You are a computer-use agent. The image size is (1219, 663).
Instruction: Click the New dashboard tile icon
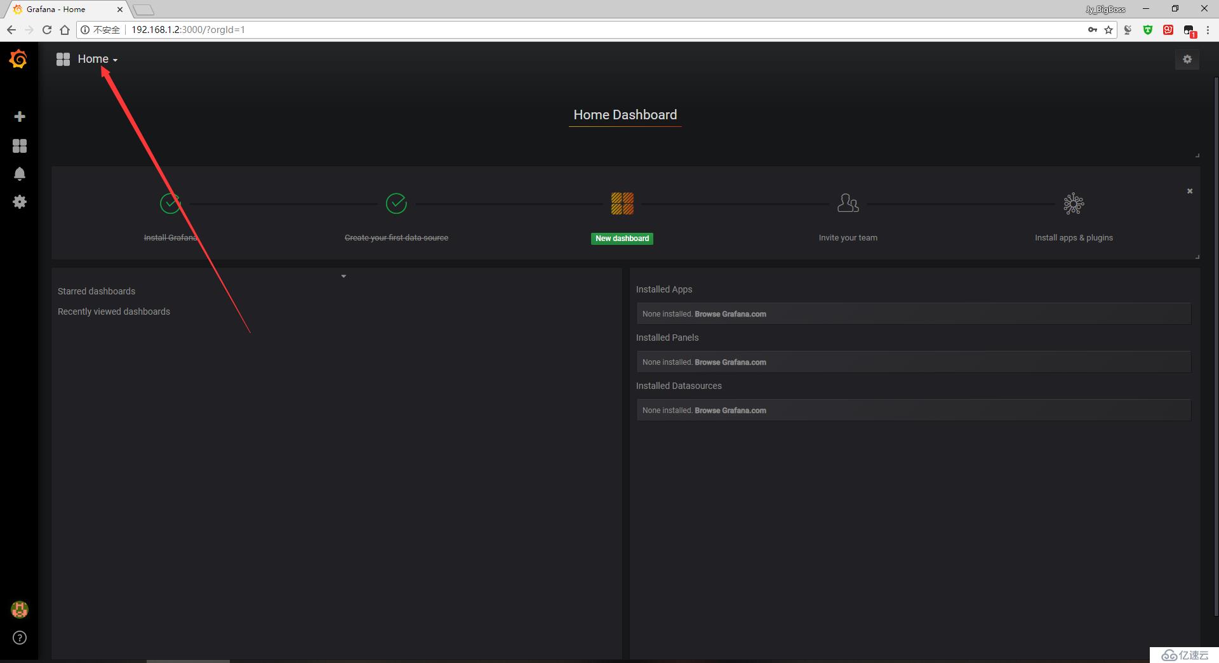coord(622,204)
